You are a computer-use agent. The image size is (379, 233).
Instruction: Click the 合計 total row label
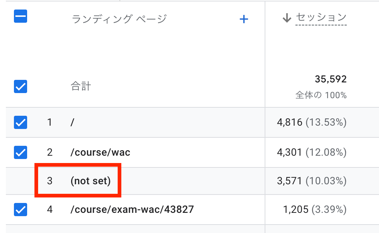point(81,87)
